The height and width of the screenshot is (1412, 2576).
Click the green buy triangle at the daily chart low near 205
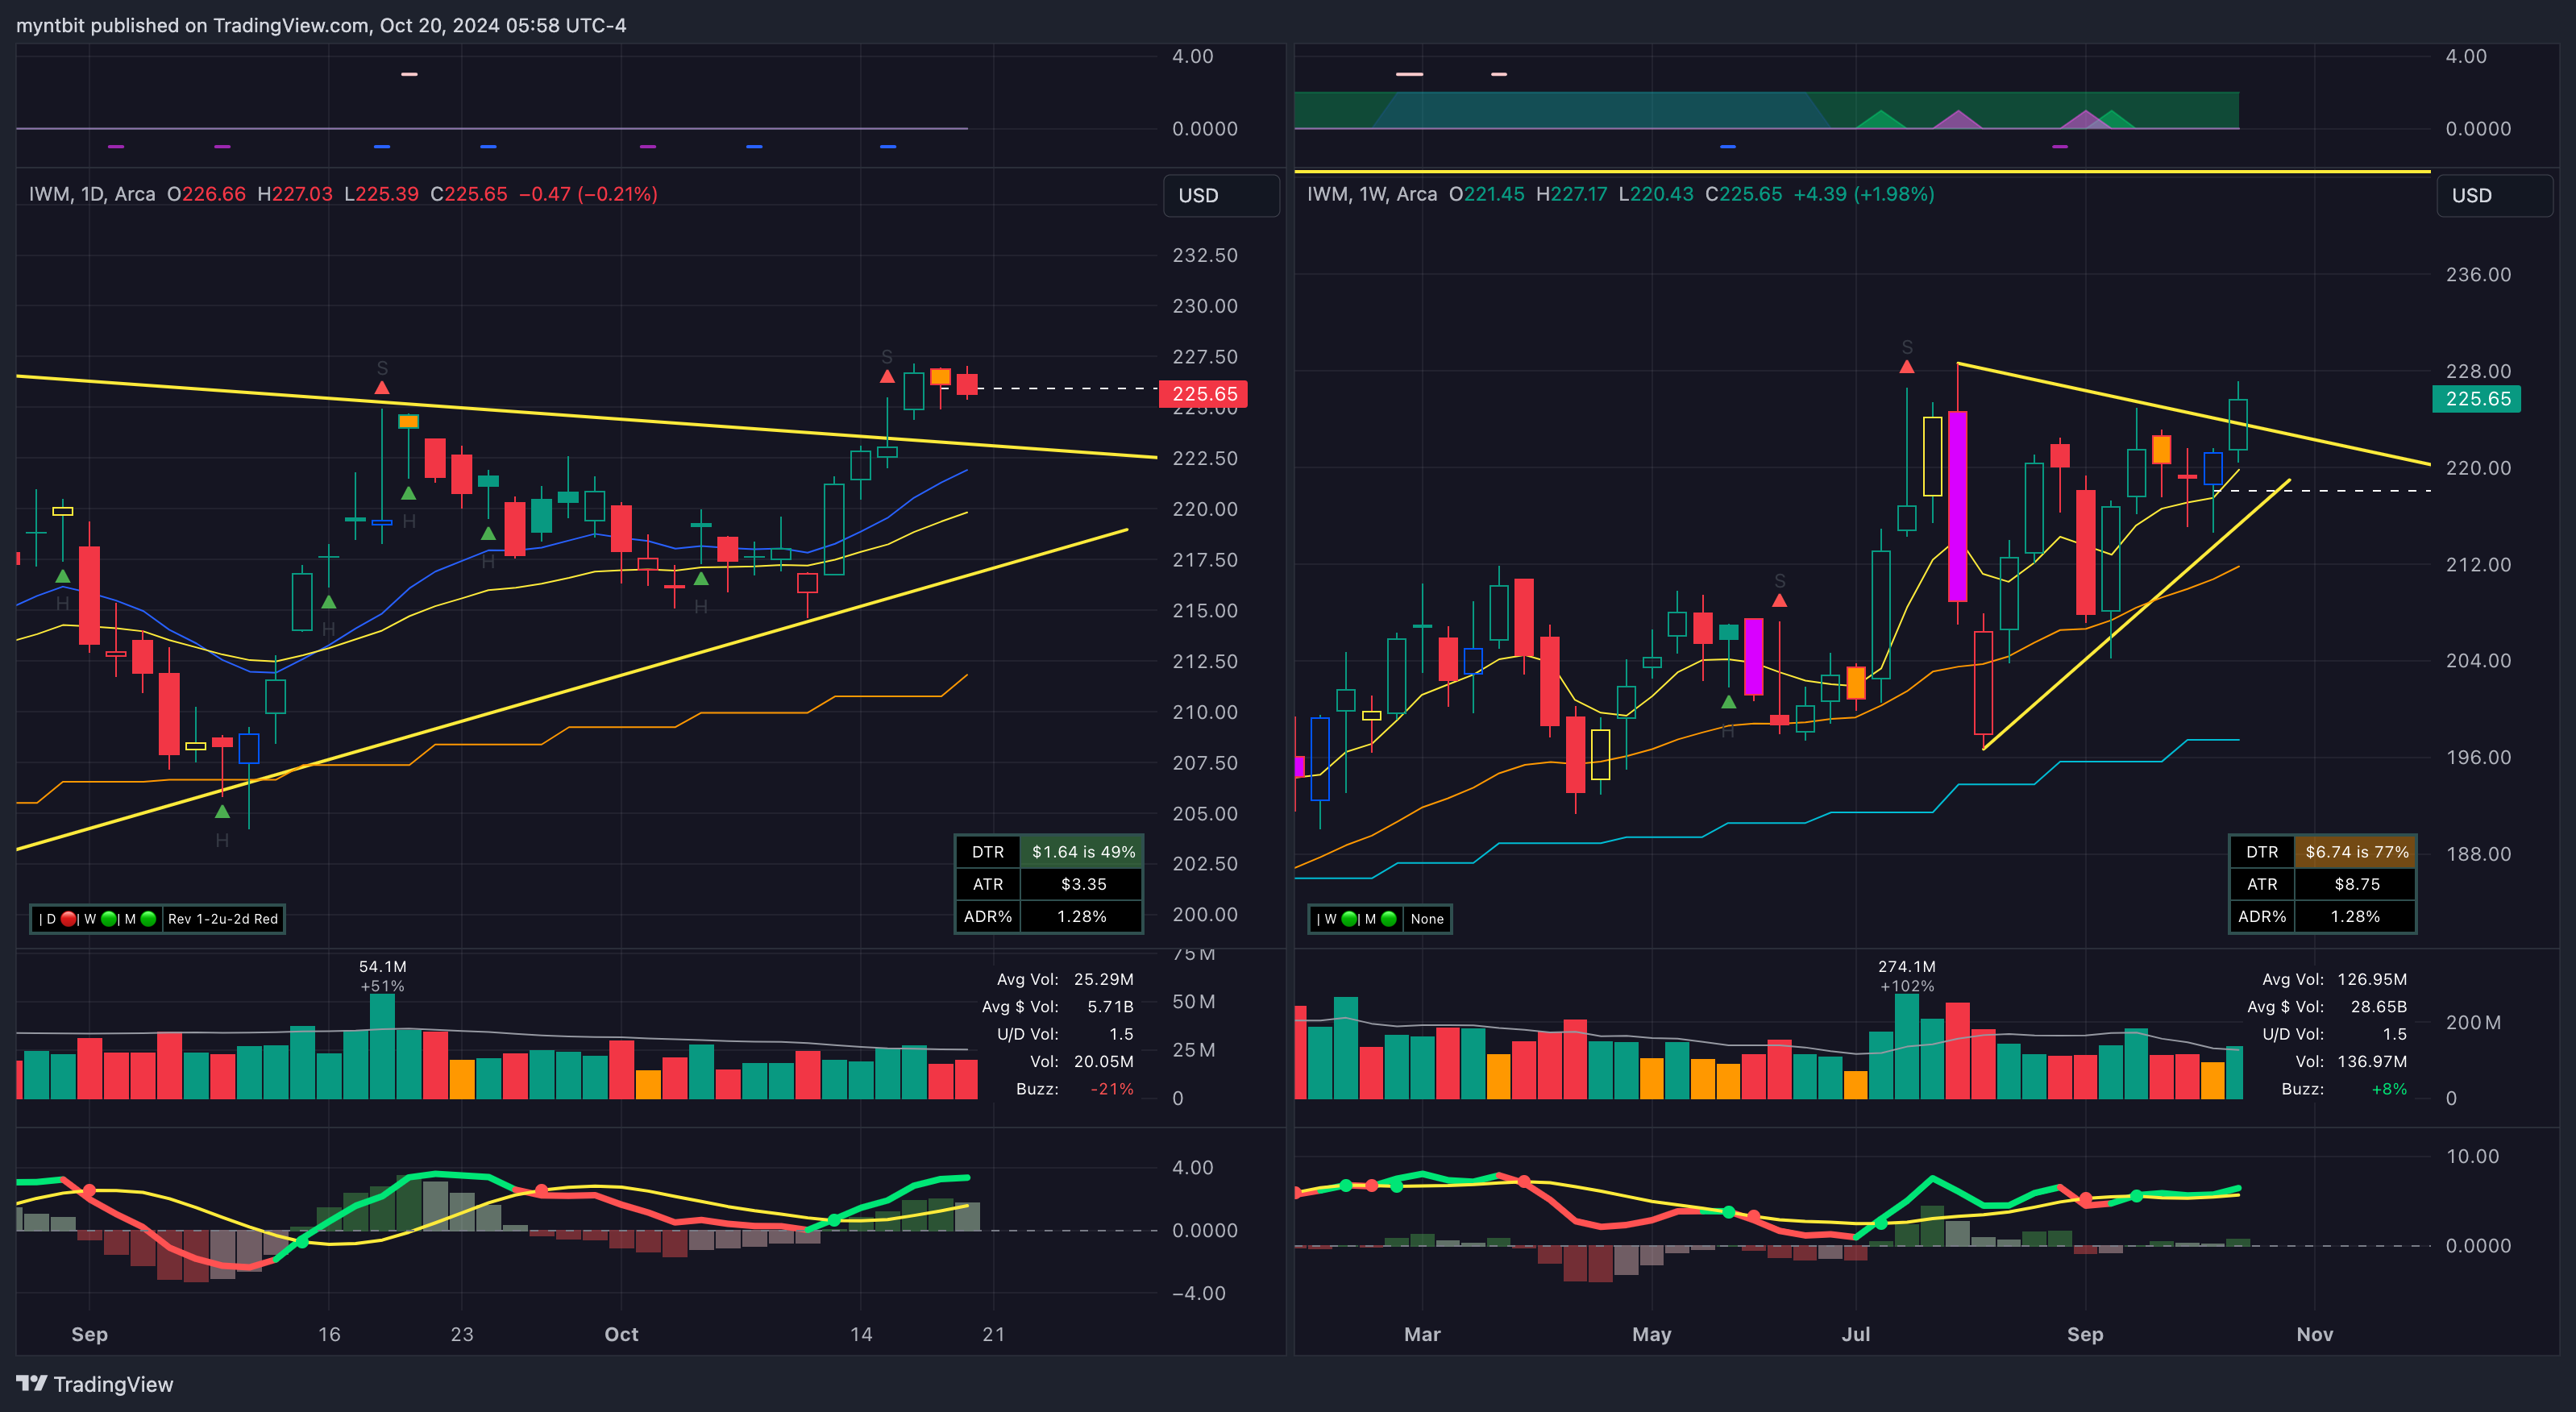click(x=222, y=811)
